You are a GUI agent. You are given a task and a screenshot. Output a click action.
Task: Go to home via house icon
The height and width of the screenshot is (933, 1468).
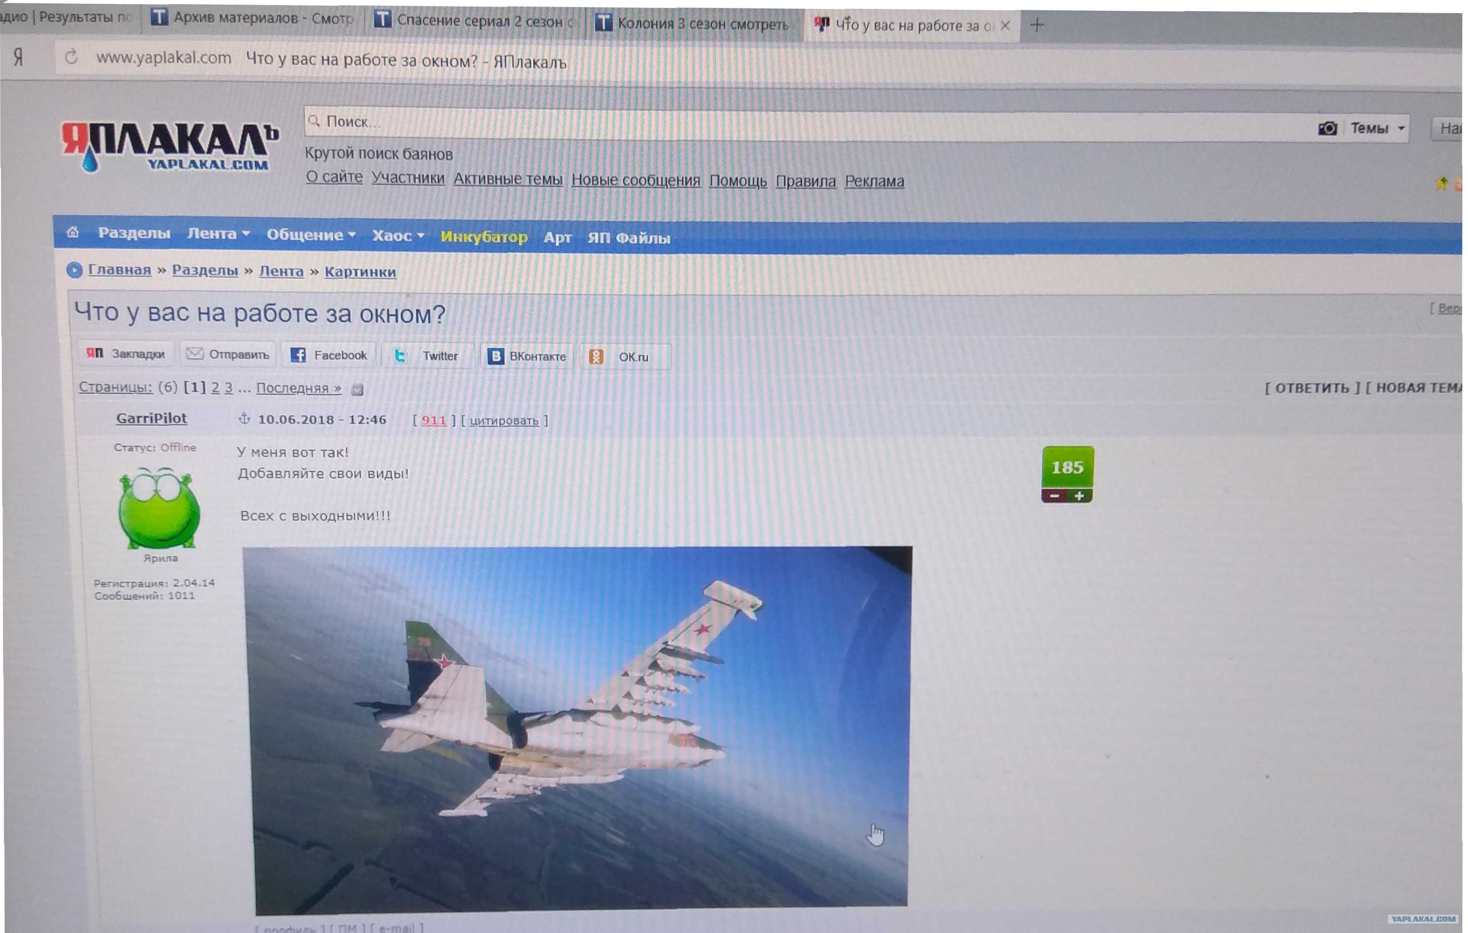pos(72,232)
